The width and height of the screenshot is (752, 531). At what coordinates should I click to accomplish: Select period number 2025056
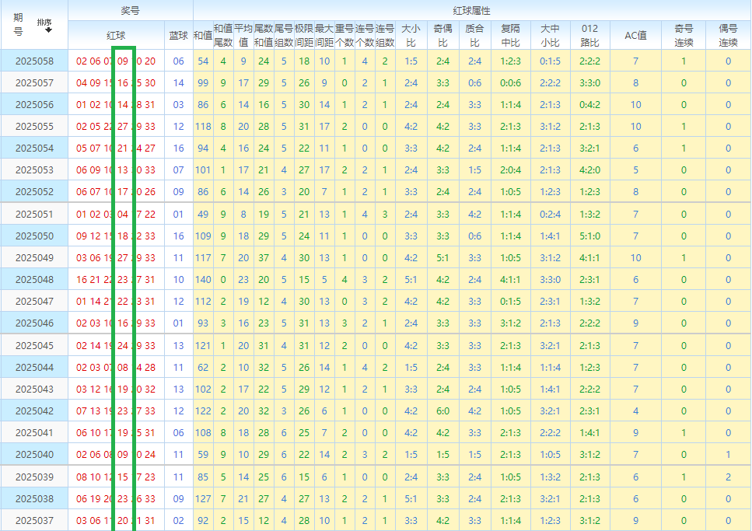(x=34, y=105)
